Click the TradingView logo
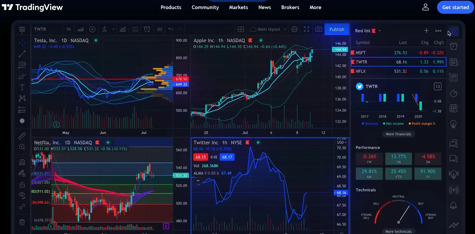Viewport: 475px width, 234px height. pyautogui.click(x=32, y=7)
